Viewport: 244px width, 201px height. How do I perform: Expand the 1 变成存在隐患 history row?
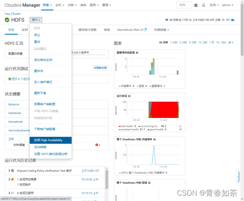10,179
